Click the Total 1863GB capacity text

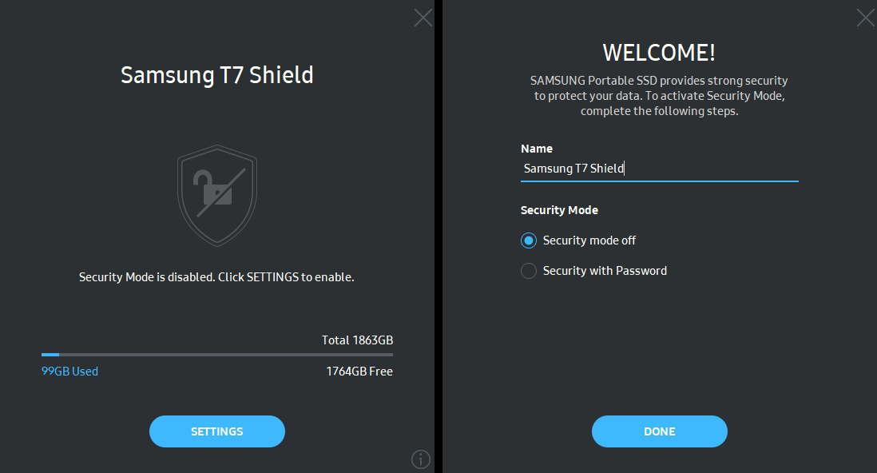click(357, 340)
